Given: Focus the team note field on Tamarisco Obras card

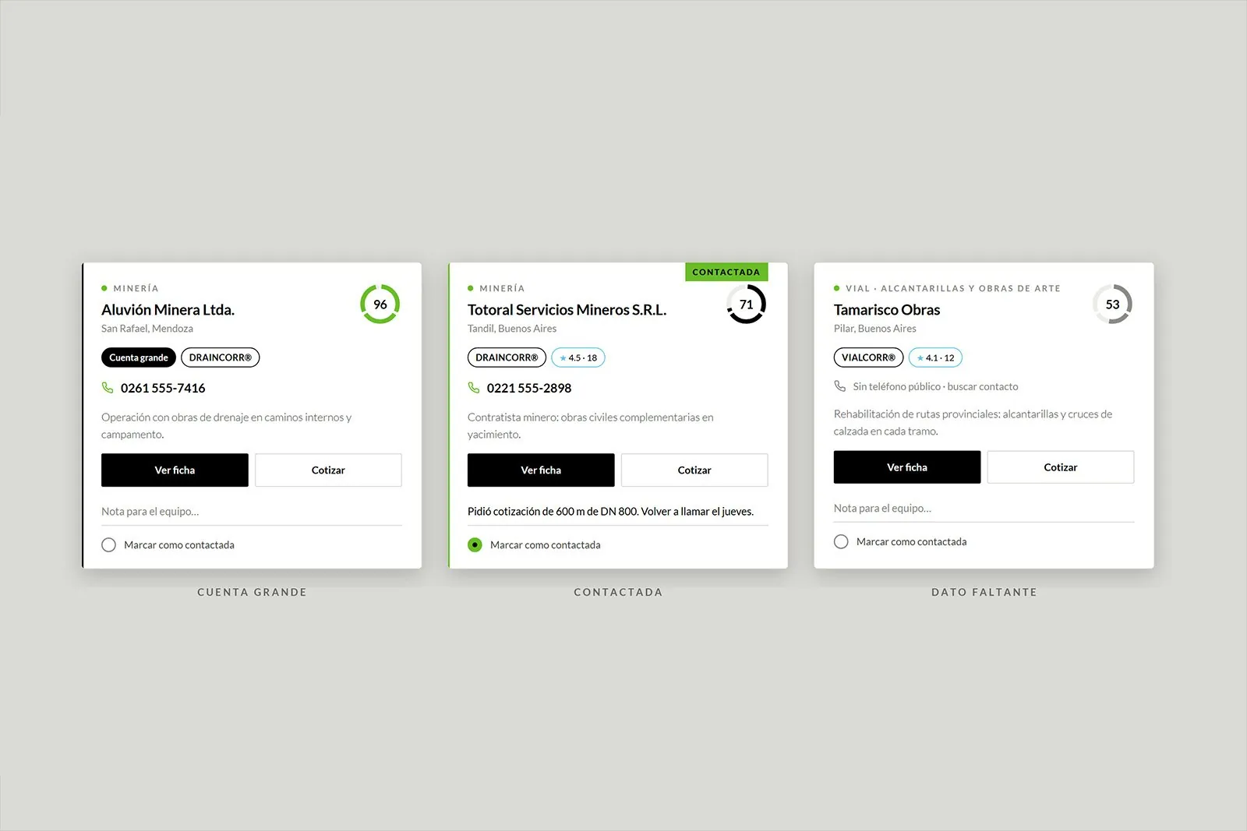Looking at the screenshot, I should coord(984,509).
